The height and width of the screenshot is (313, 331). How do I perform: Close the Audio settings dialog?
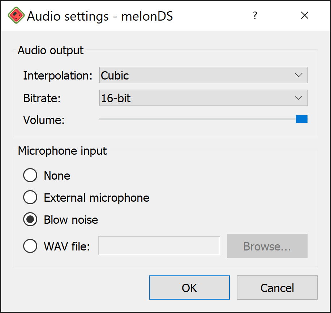coord(304,16)
